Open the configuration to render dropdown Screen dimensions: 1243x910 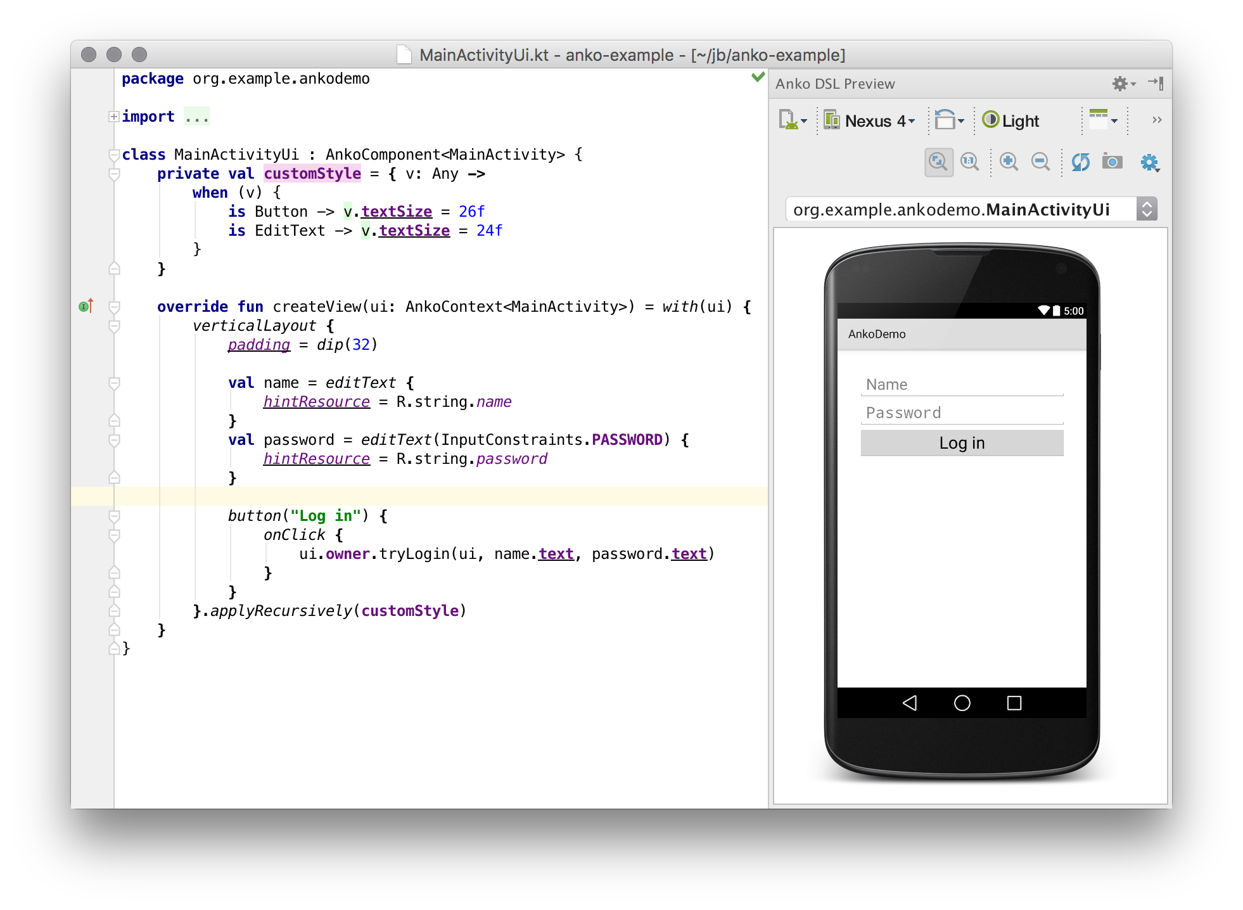coord(793,120)
